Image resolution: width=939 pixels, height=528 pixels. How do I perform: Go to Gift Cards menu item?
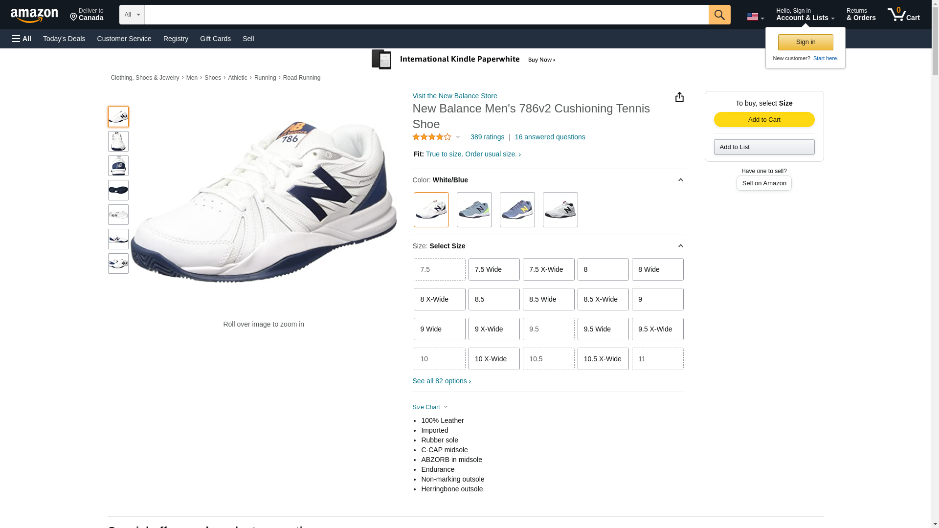[x=215, y=39]
